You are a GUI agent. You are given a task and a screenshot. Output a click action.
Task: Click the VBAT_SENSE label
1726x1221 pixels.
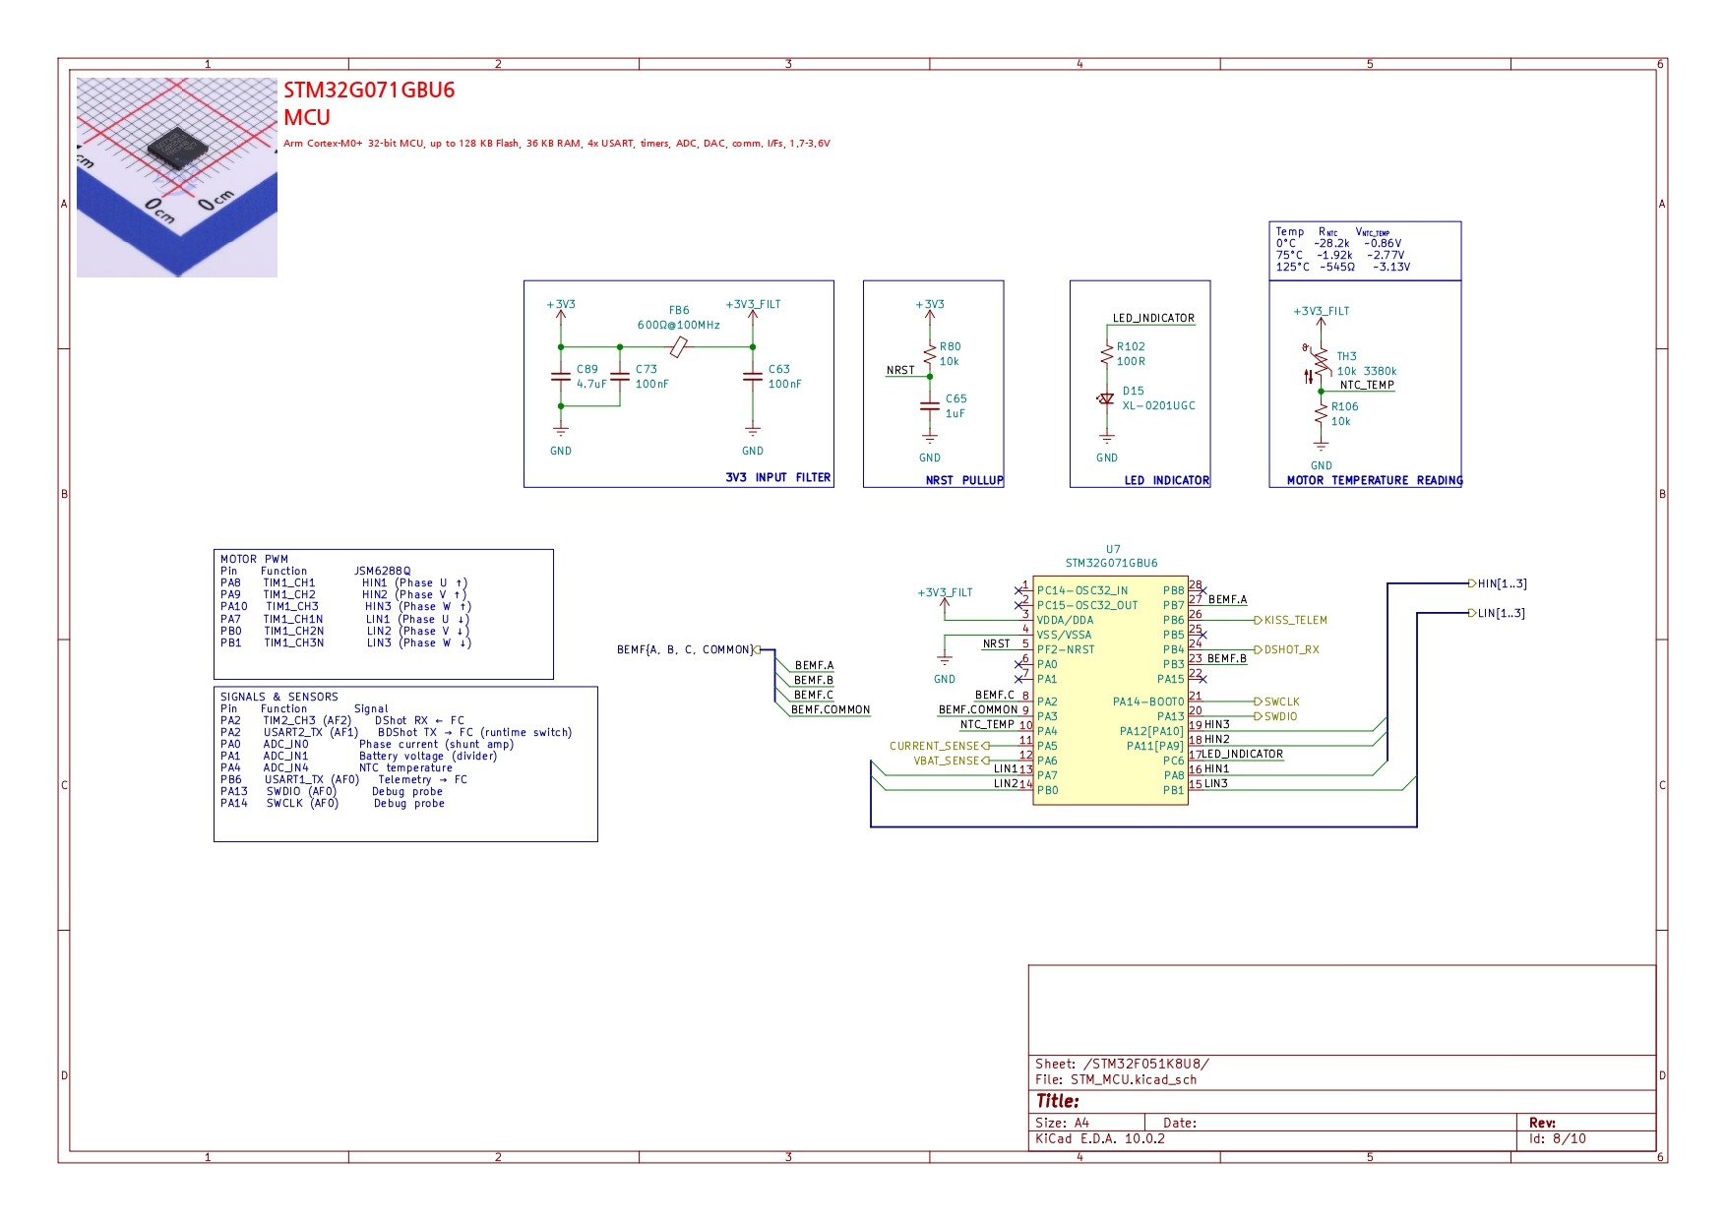(952, 761)
